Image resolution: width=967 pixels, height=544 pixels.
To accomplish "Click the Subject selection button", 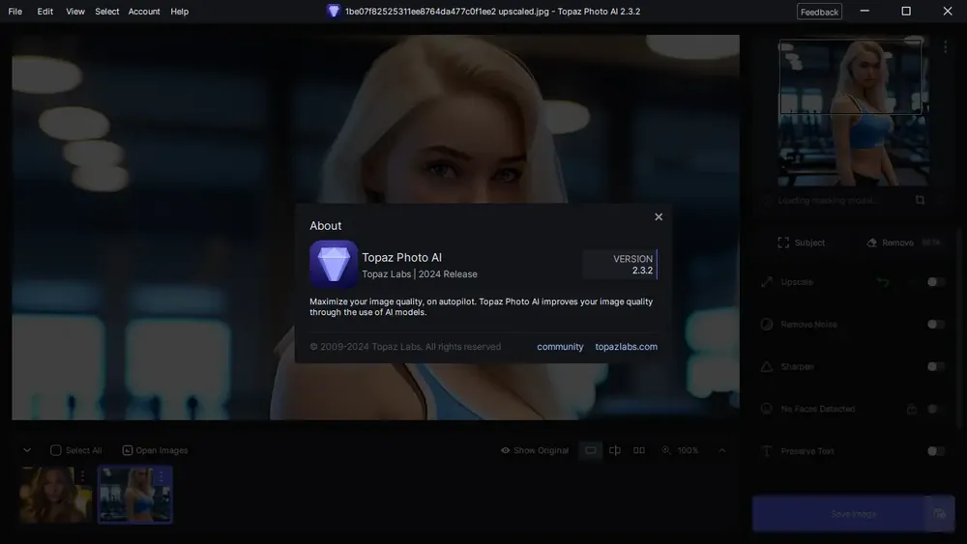I will [801, 243].
